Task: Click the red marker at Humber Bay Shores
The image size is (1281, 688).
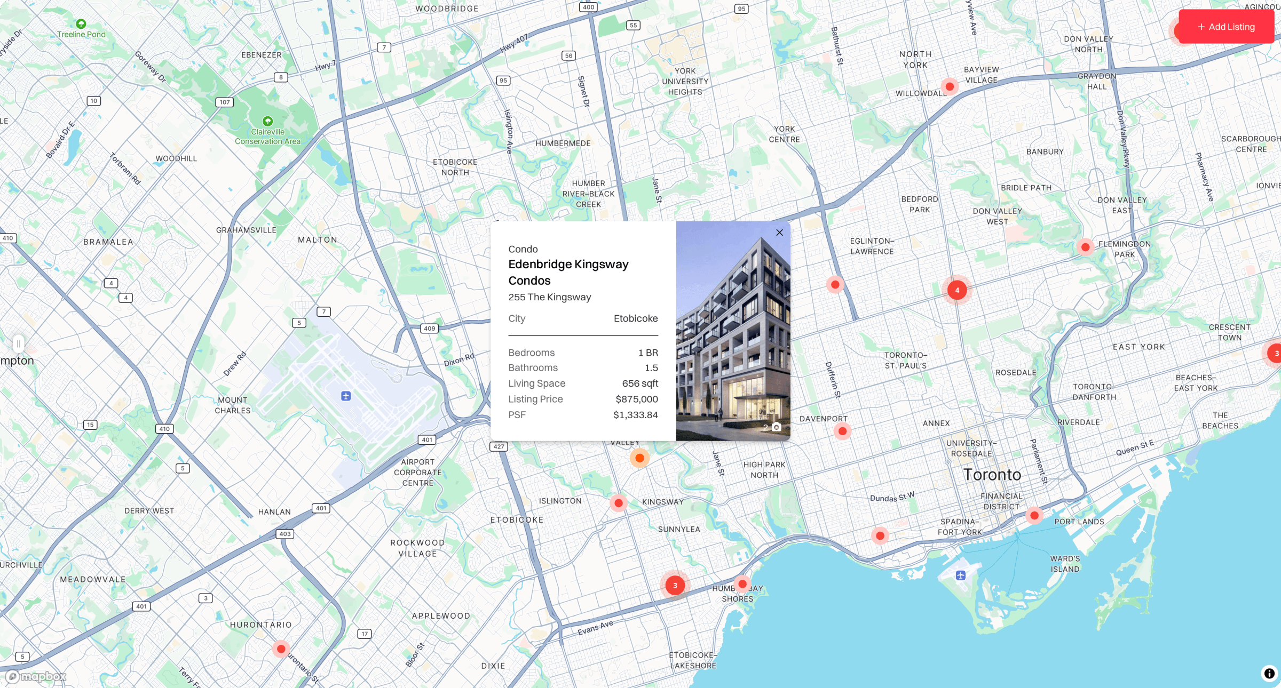Action: point(742,584)
